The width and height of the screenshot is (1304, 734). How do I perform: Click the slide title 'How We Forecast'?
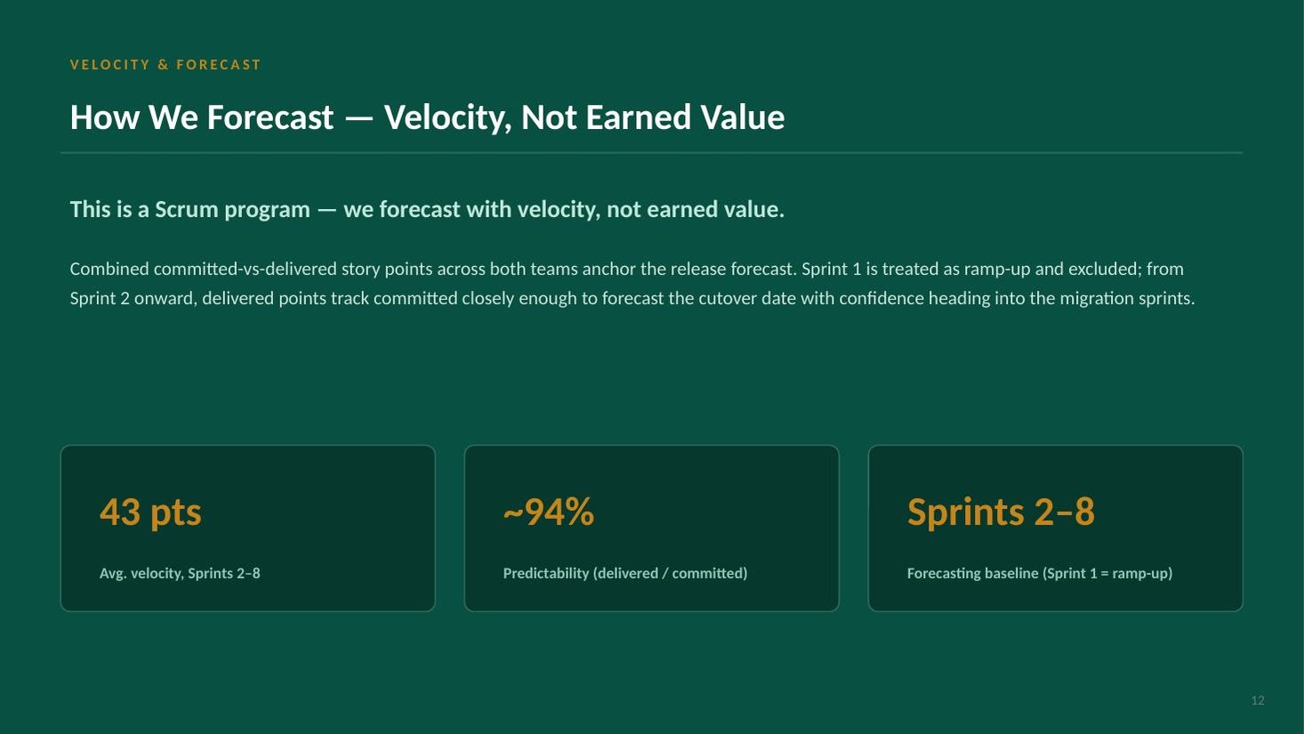pyautogui.click(x=202, y=117)
